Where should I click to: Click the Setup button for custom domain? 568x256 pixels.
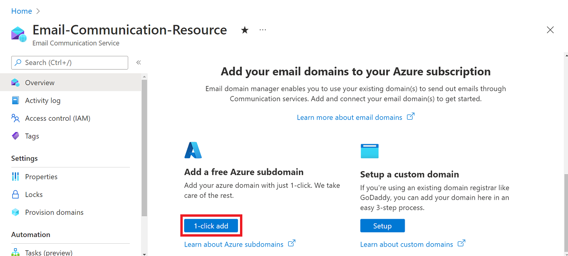click(382, 226)
